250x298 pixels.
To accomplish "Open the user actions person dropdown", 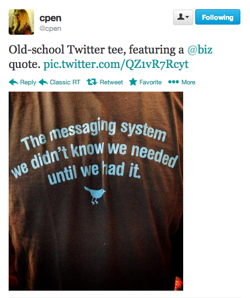I will 183,17.
